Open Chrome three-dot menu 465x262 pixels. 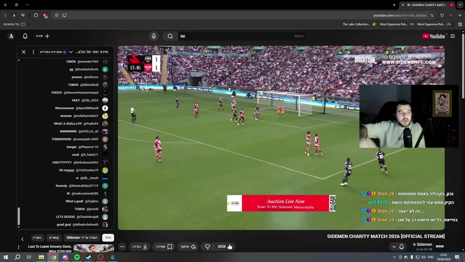[5, 15]
